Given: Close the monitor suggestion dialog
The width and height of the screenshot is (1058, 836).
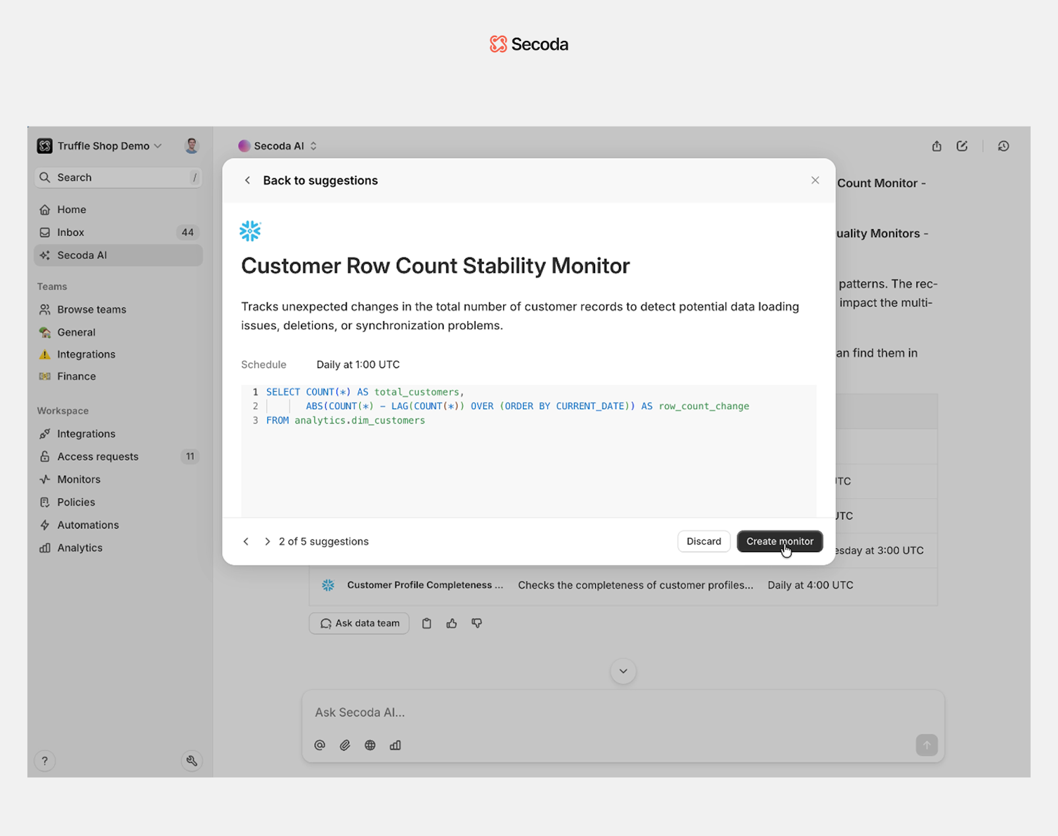Looking at the screenshot, I should [815, 180].
